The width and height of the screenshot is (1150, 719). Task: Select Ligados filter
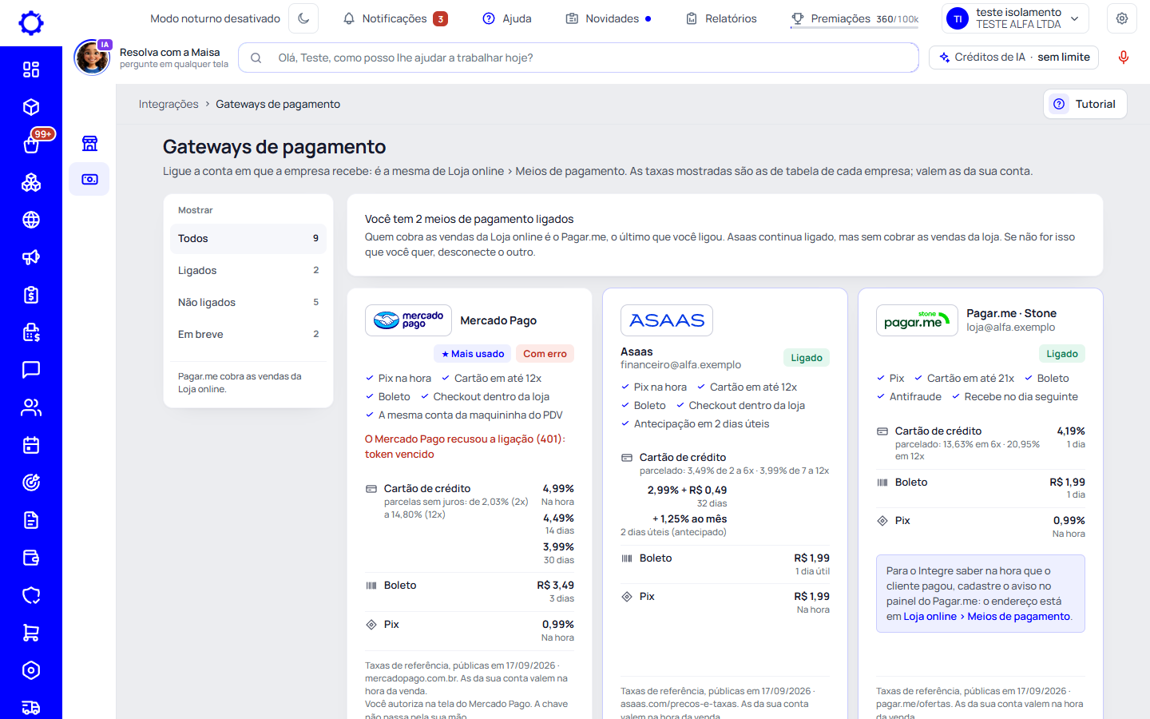(248, 271)
